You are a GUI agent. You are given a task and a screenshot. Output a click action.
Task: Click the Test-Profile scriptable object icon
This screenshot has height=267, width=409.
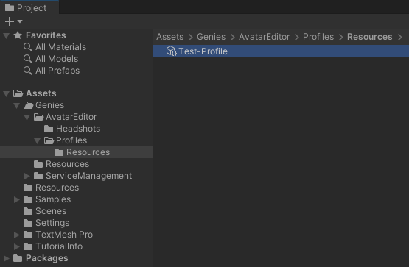point(172,51)
